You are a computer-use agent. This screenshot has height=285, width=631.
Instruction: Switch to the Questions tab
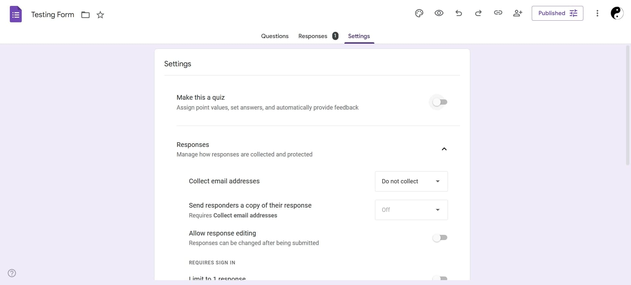275,36
